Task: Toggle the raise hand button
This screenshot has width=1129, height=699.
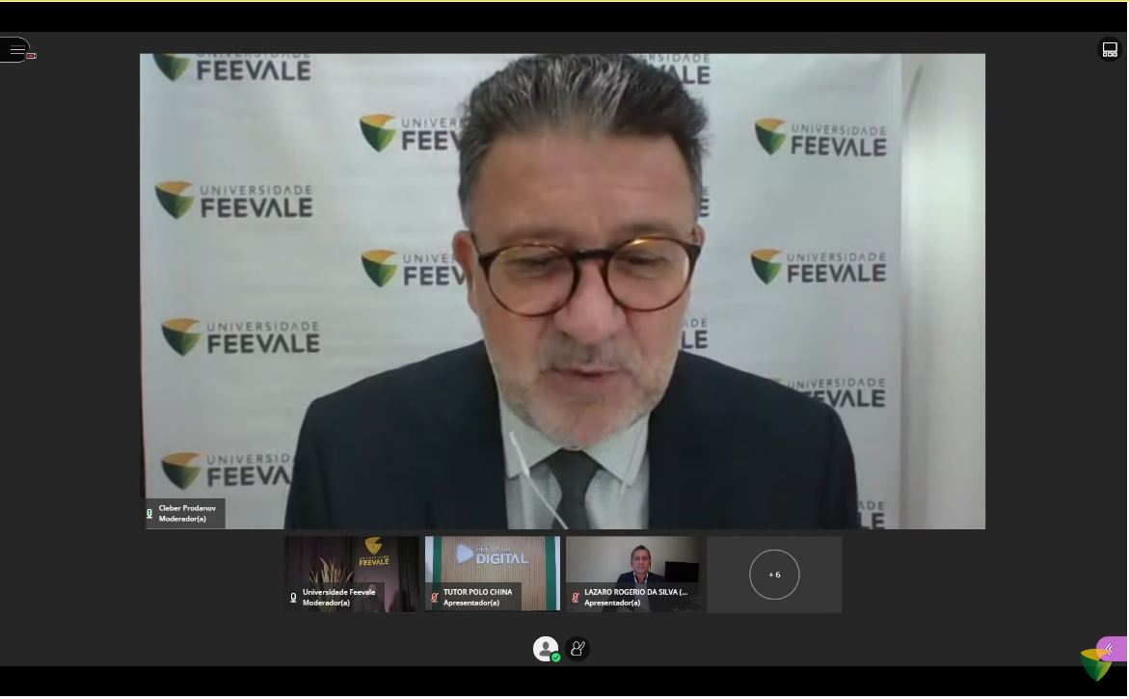Action: pos(578,649)
